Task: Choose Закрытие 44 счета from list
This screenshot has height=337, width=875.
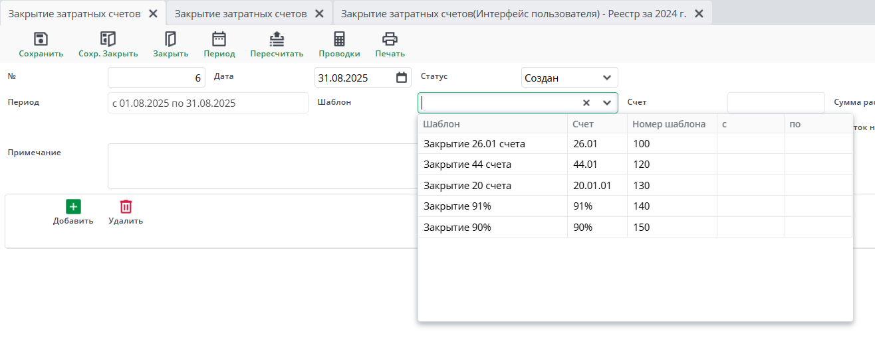Action: tap(467, 165)
